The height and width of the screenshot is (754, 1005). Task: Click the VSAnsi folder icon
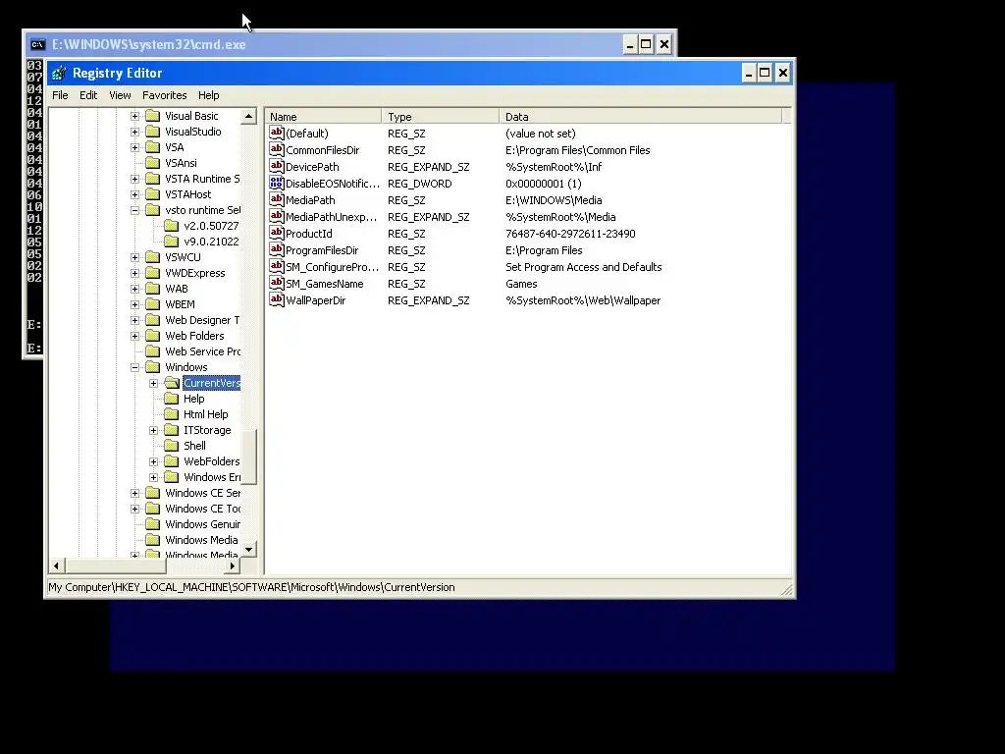pos(152,163)
